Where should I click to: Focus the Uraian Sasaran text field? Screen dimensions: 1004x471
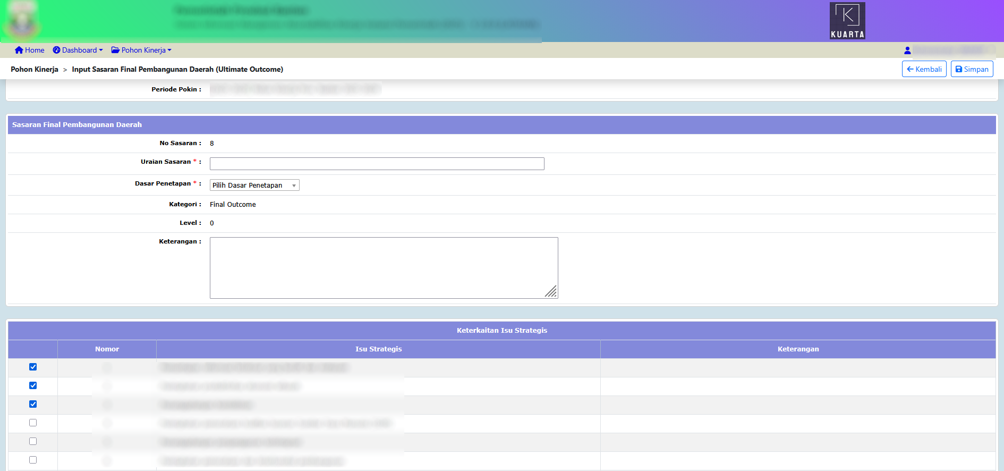point(377,164)
